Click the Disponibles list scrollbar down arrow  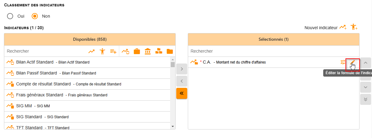pos(173,126)
